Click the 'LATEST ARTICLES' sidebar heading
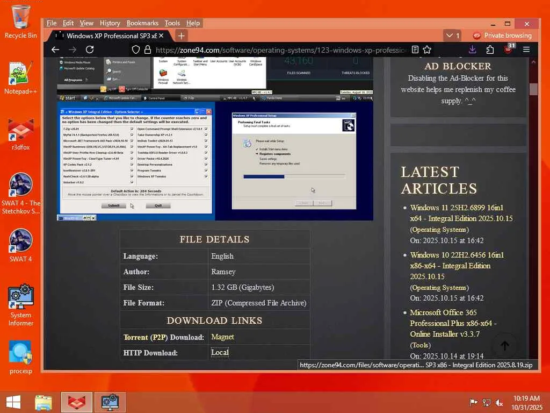The image size is (550, 413). [x=439, y=180]
